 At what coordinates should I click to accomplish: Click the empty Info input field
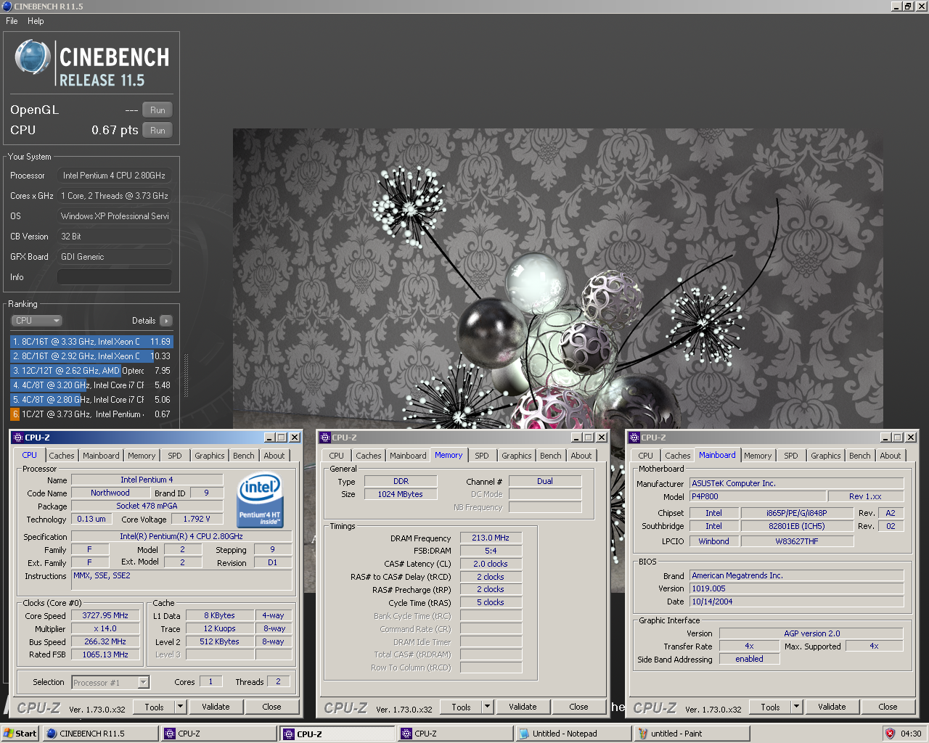(x=115, y=277)
